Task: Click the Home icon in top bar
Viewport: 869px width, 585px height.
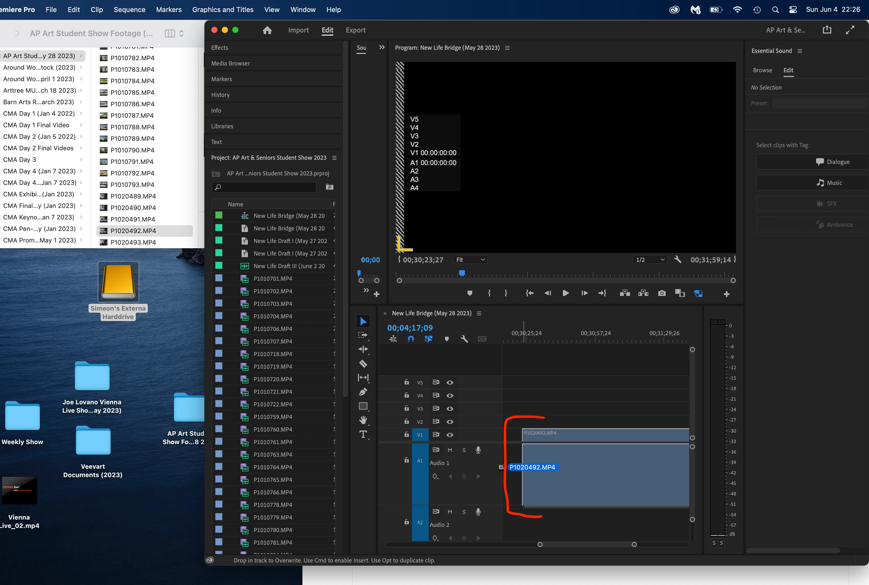Action: 267,30
